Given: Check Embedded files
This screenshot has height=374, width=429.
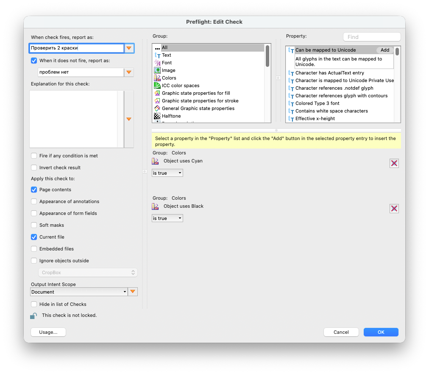Looking at the screenshot, I should [34, 249].
